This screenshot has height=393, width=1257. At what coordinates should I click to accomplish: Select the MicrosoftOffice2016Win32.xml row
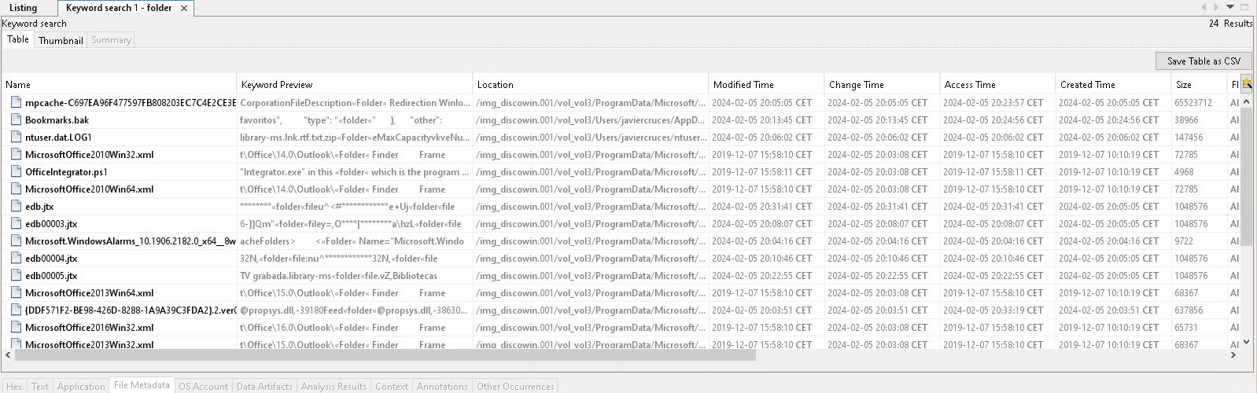[621, 327]
